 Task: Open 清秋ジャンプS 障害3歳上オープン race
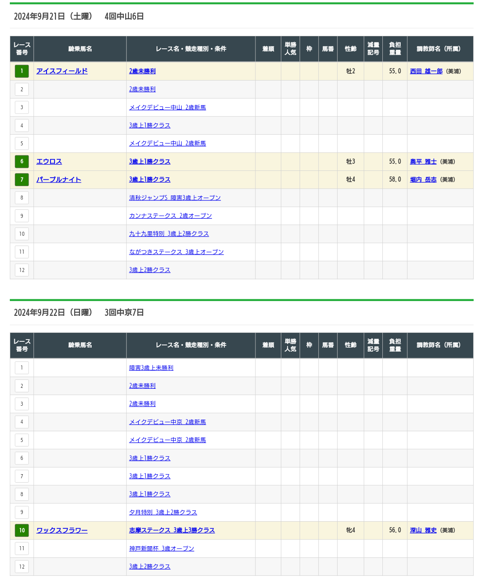point(175,198)
